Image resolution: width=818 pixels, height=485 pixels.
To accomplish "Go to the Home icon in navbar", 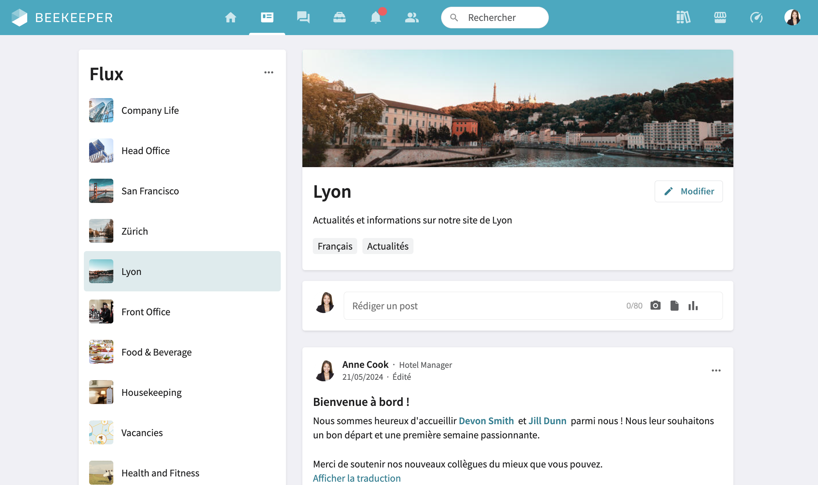I will [230, 18].
